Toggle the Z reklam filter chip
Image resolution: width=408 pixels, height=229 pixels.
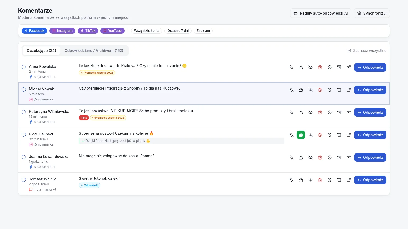pyautogui.click(x=203, y=31)
